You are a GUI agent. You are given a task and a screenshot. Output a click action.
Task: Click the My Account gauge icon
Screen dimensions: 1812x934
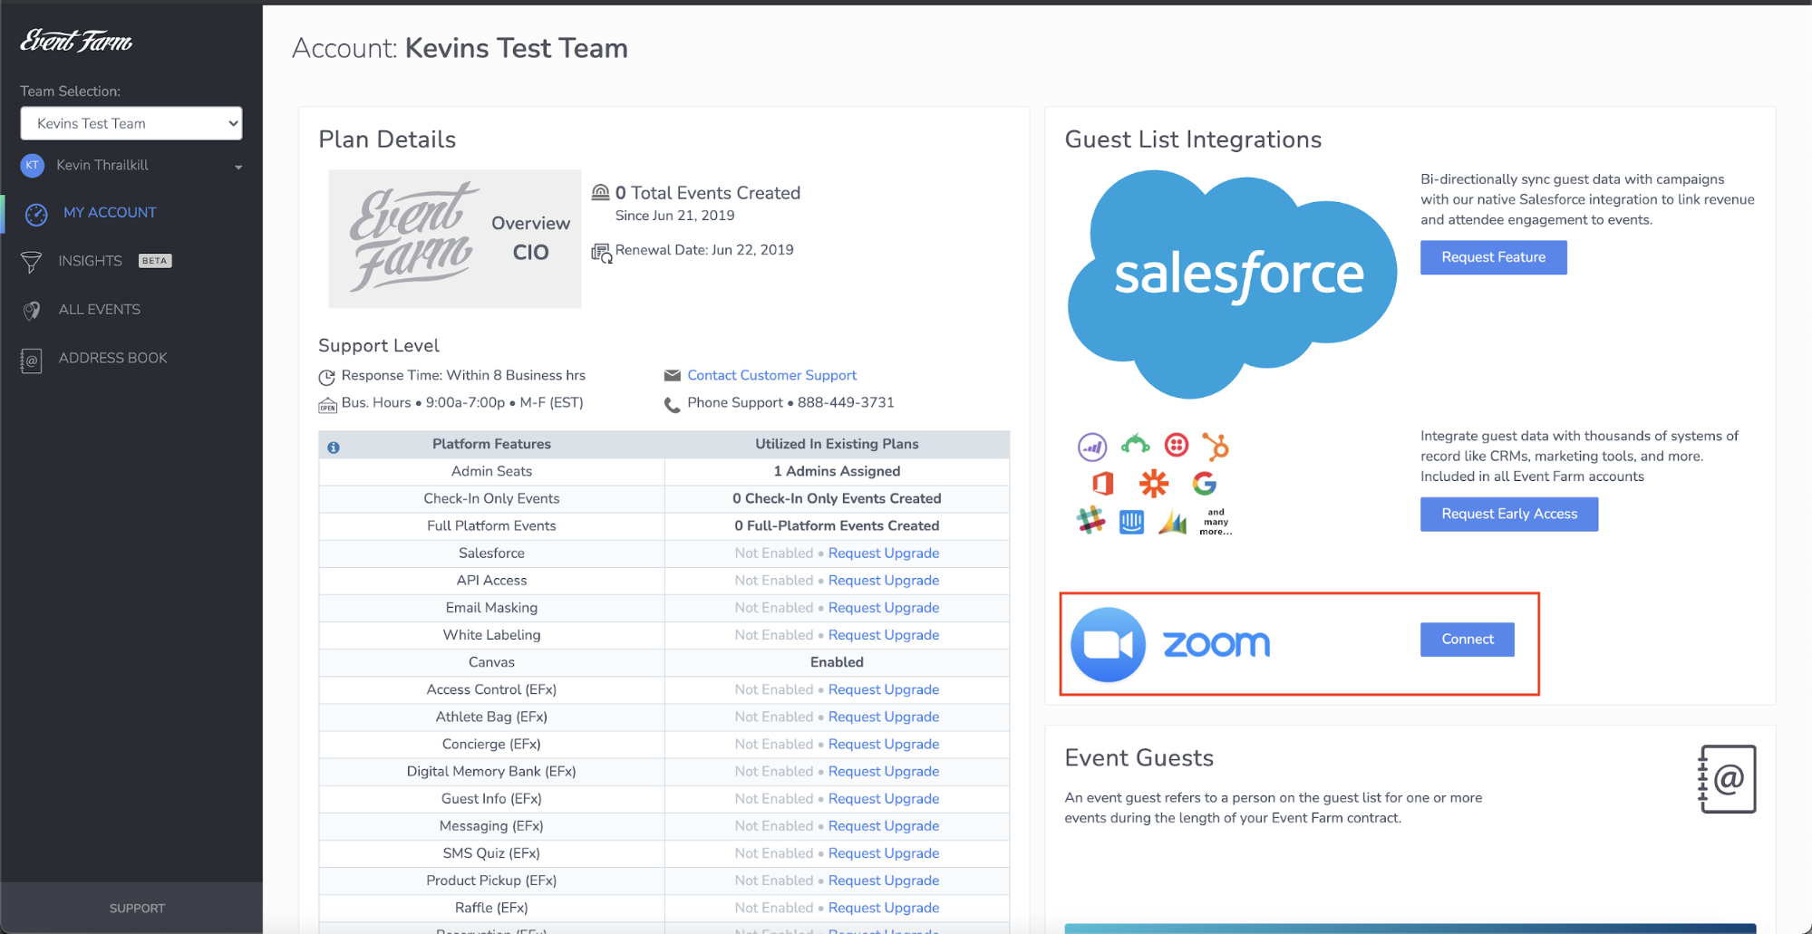point(36,214)
